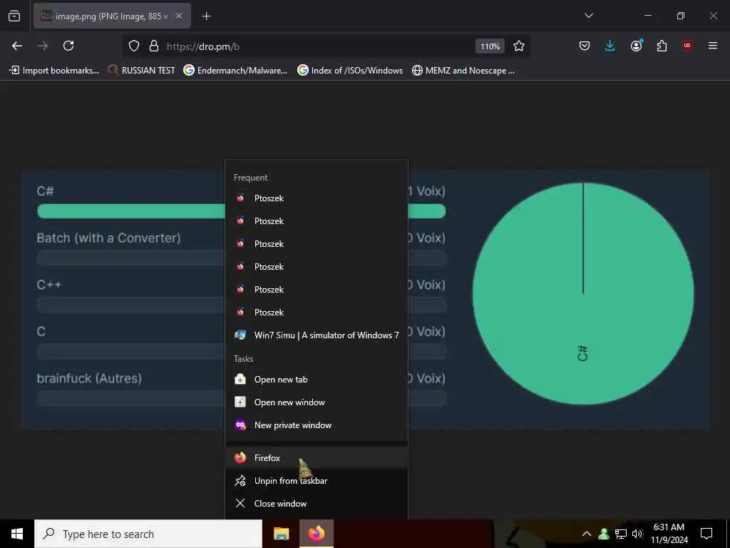Show hidden tray icons chevron

coord(587,534)
